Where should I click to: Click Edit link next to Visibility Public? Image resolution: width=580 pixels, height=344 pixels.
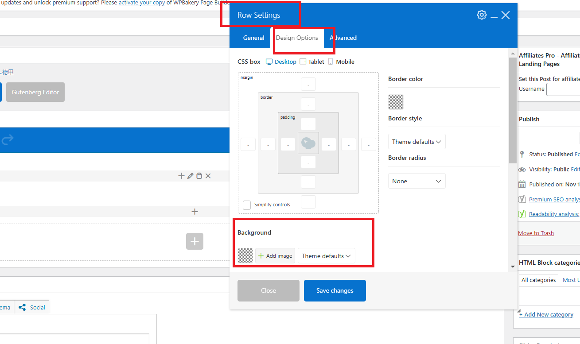point(575,169)
